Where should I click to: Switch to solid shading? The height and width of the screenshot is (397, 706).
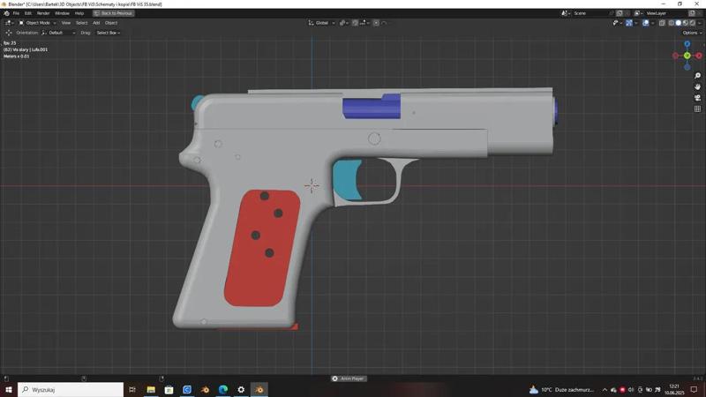point(678,23)
